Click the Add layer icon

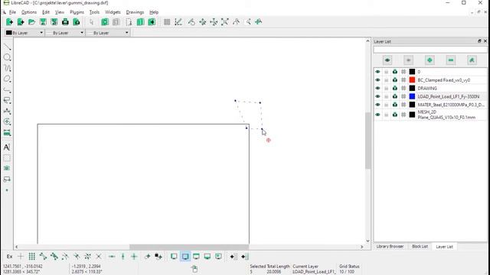coord(430,60)
